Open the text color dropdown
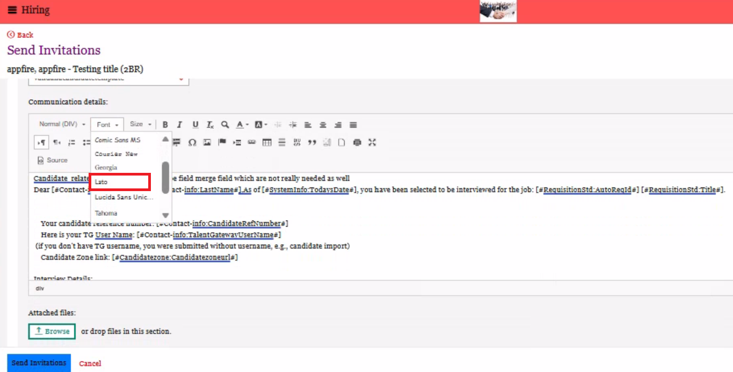 pyautogui.click(x=242, y=125)
